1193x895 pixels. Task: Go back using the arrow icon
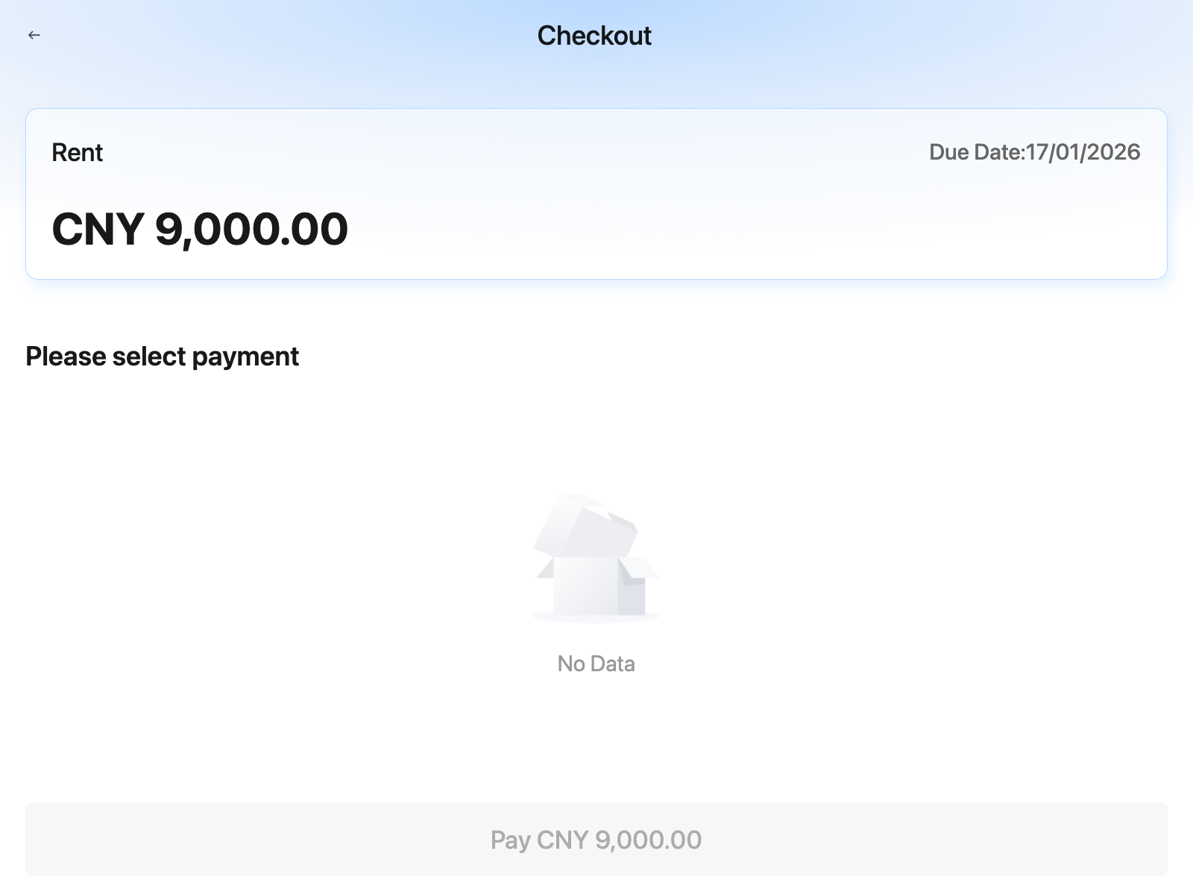(34, 35)
